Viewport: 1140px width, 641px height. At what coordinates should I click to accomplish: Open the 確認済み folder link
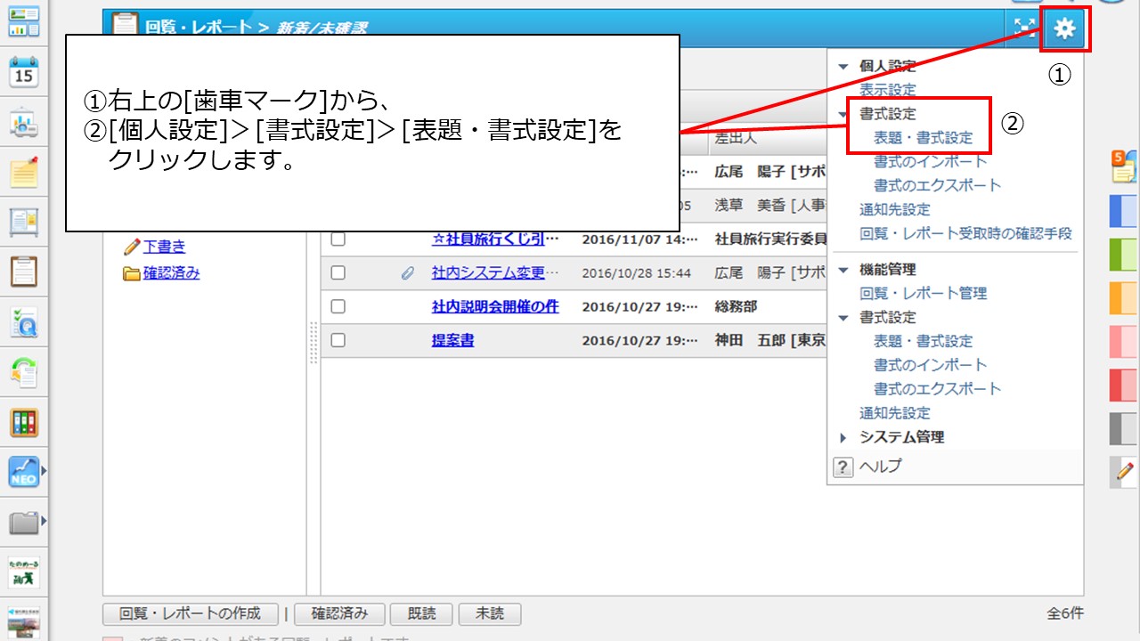[x=171, y=273]
